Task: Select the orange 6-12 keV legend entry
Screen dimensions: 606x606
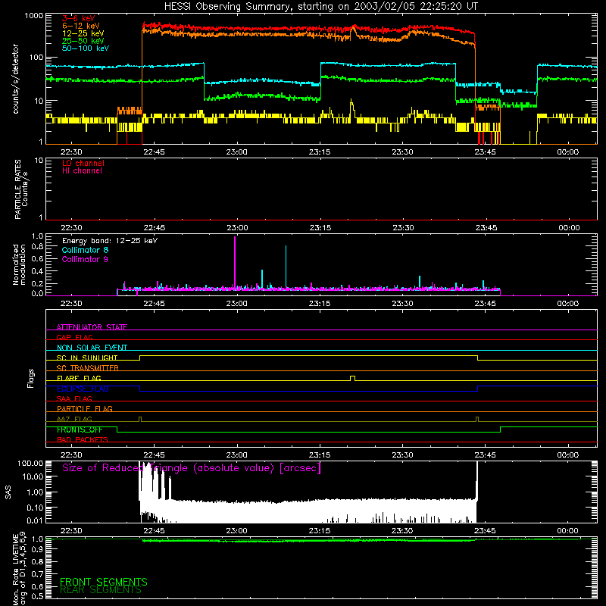Action: [81, 26]
